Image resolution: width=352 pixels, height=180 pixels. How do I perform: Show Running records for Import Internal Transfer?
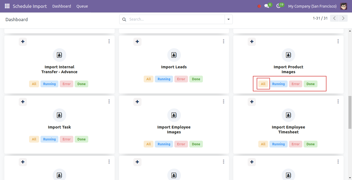(49, 84)
